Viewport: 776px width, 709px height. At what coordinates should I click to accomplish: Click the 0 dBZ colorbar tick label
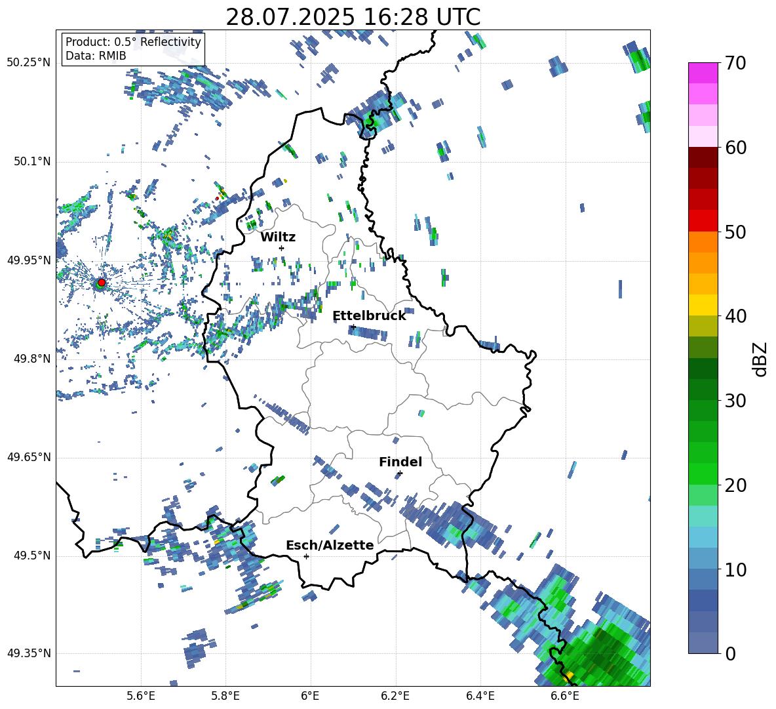731,654
